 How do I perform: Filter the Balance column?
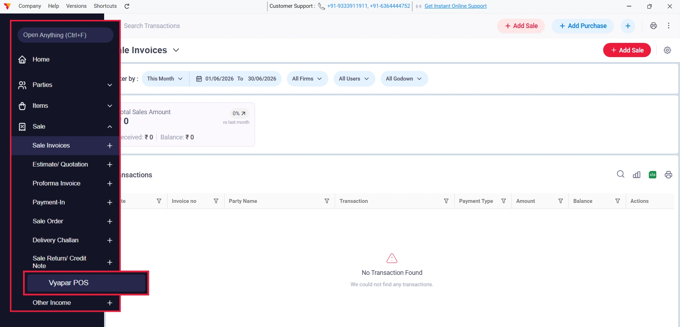tap(618, 201)
